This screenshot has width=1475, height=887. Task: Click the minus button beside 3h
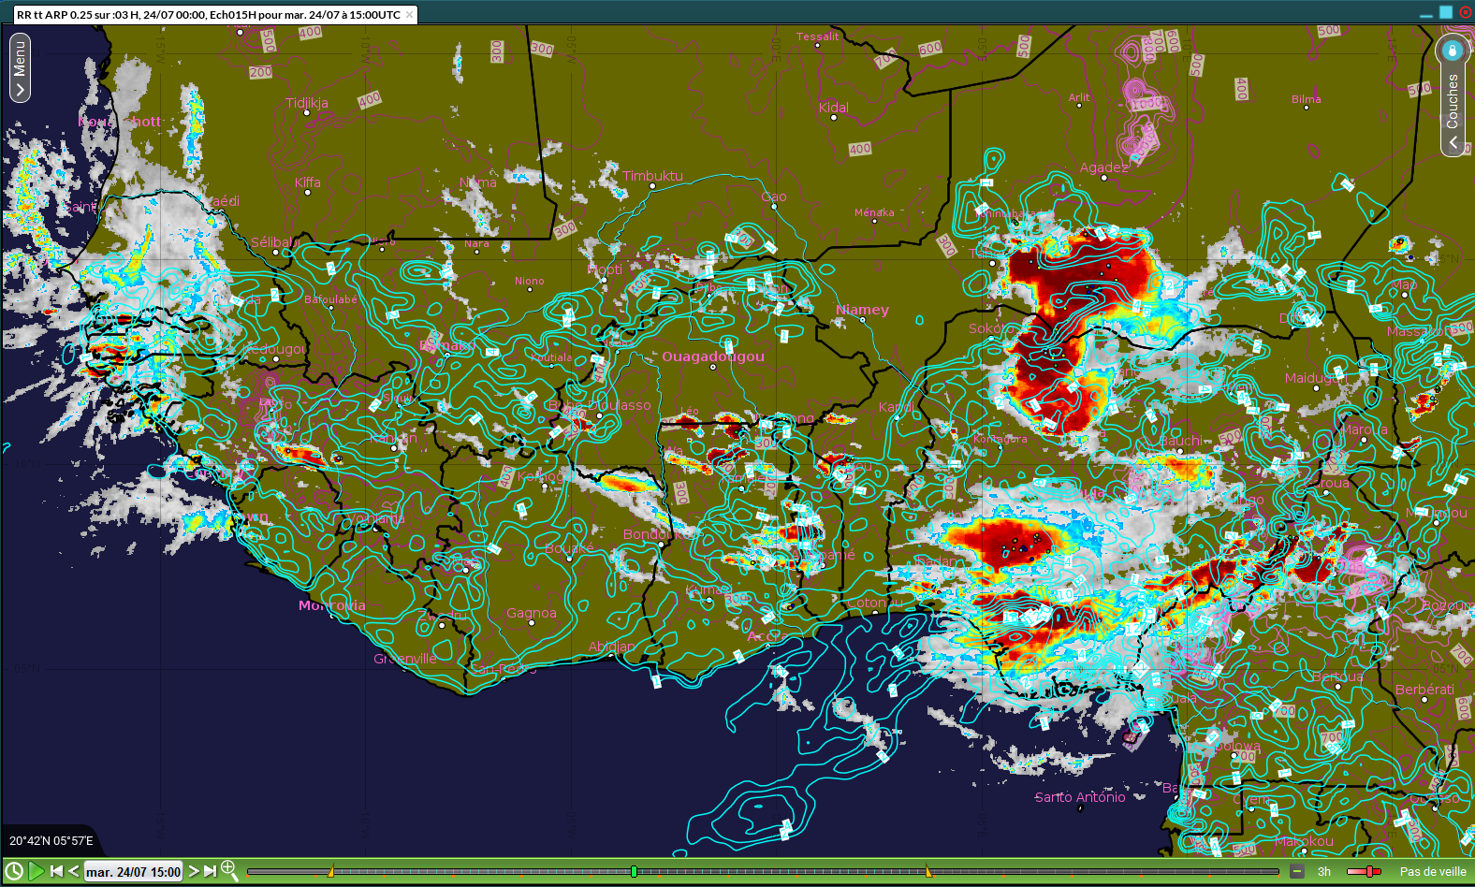[x=1297, y=871]
